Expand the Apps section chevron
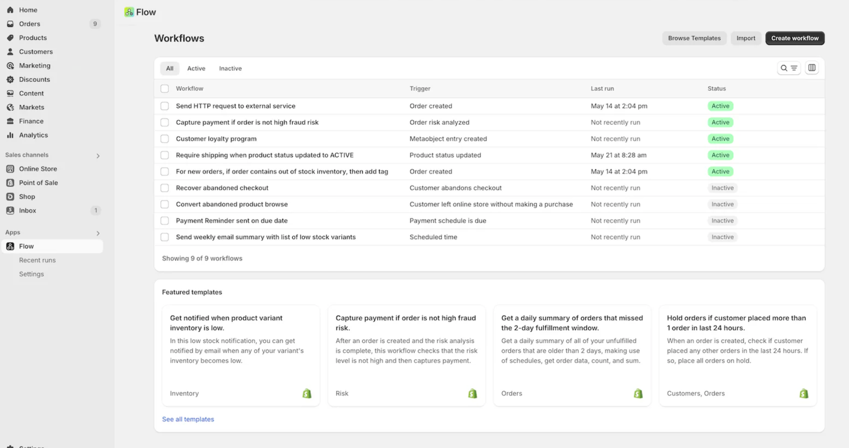The image size is (849, 448). point(98,233)
